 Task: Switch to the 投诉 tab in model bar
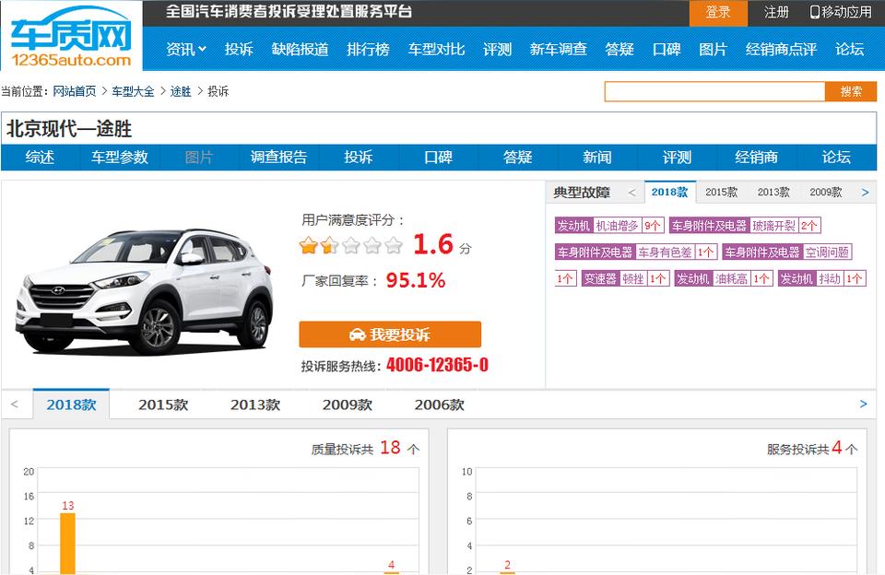359,157
